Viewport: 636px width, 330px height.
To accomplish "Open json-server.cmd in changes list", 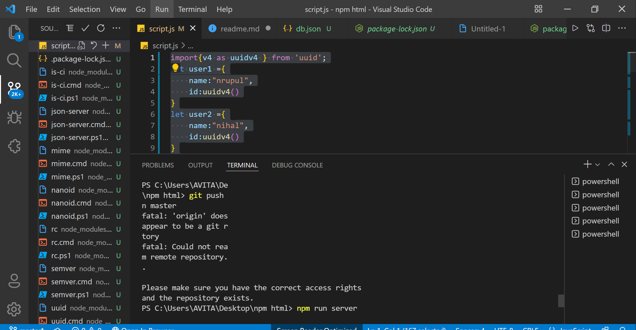I will click(79, 124).
